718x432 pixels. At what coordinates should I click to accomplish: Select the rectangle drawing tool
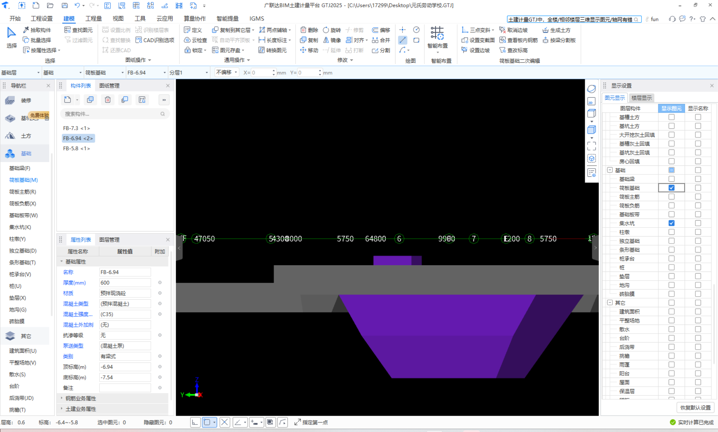[x=416, y=40]
